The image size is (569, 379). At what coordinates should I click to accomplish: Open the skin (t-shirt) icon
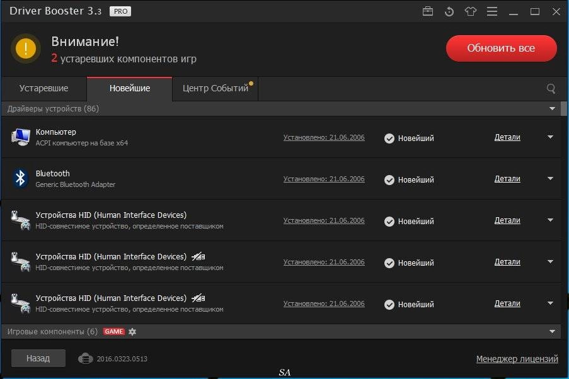point(471,11)
